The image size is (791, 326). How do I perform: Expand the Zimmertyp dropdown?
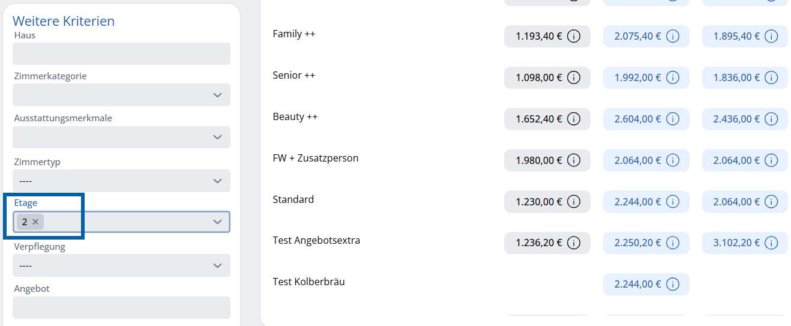pyautogui.click(x=218, y=180)
